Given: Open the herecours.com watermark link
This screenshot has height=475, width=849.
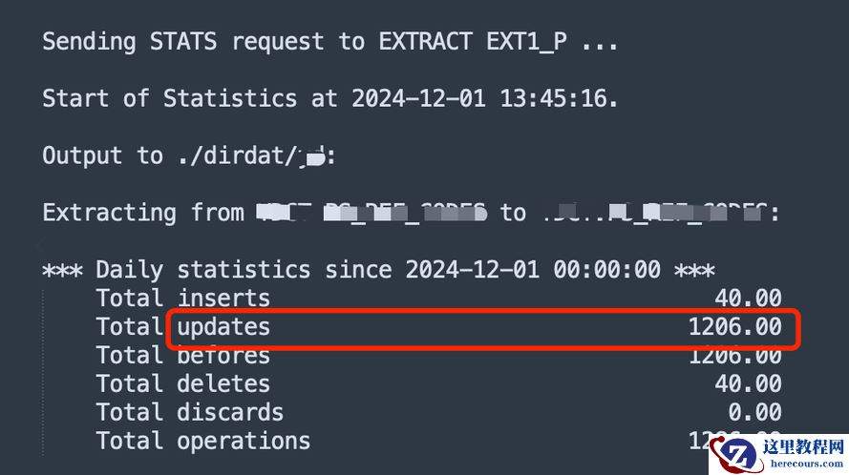Looking at the screenshot, I should tap(799, 465).
